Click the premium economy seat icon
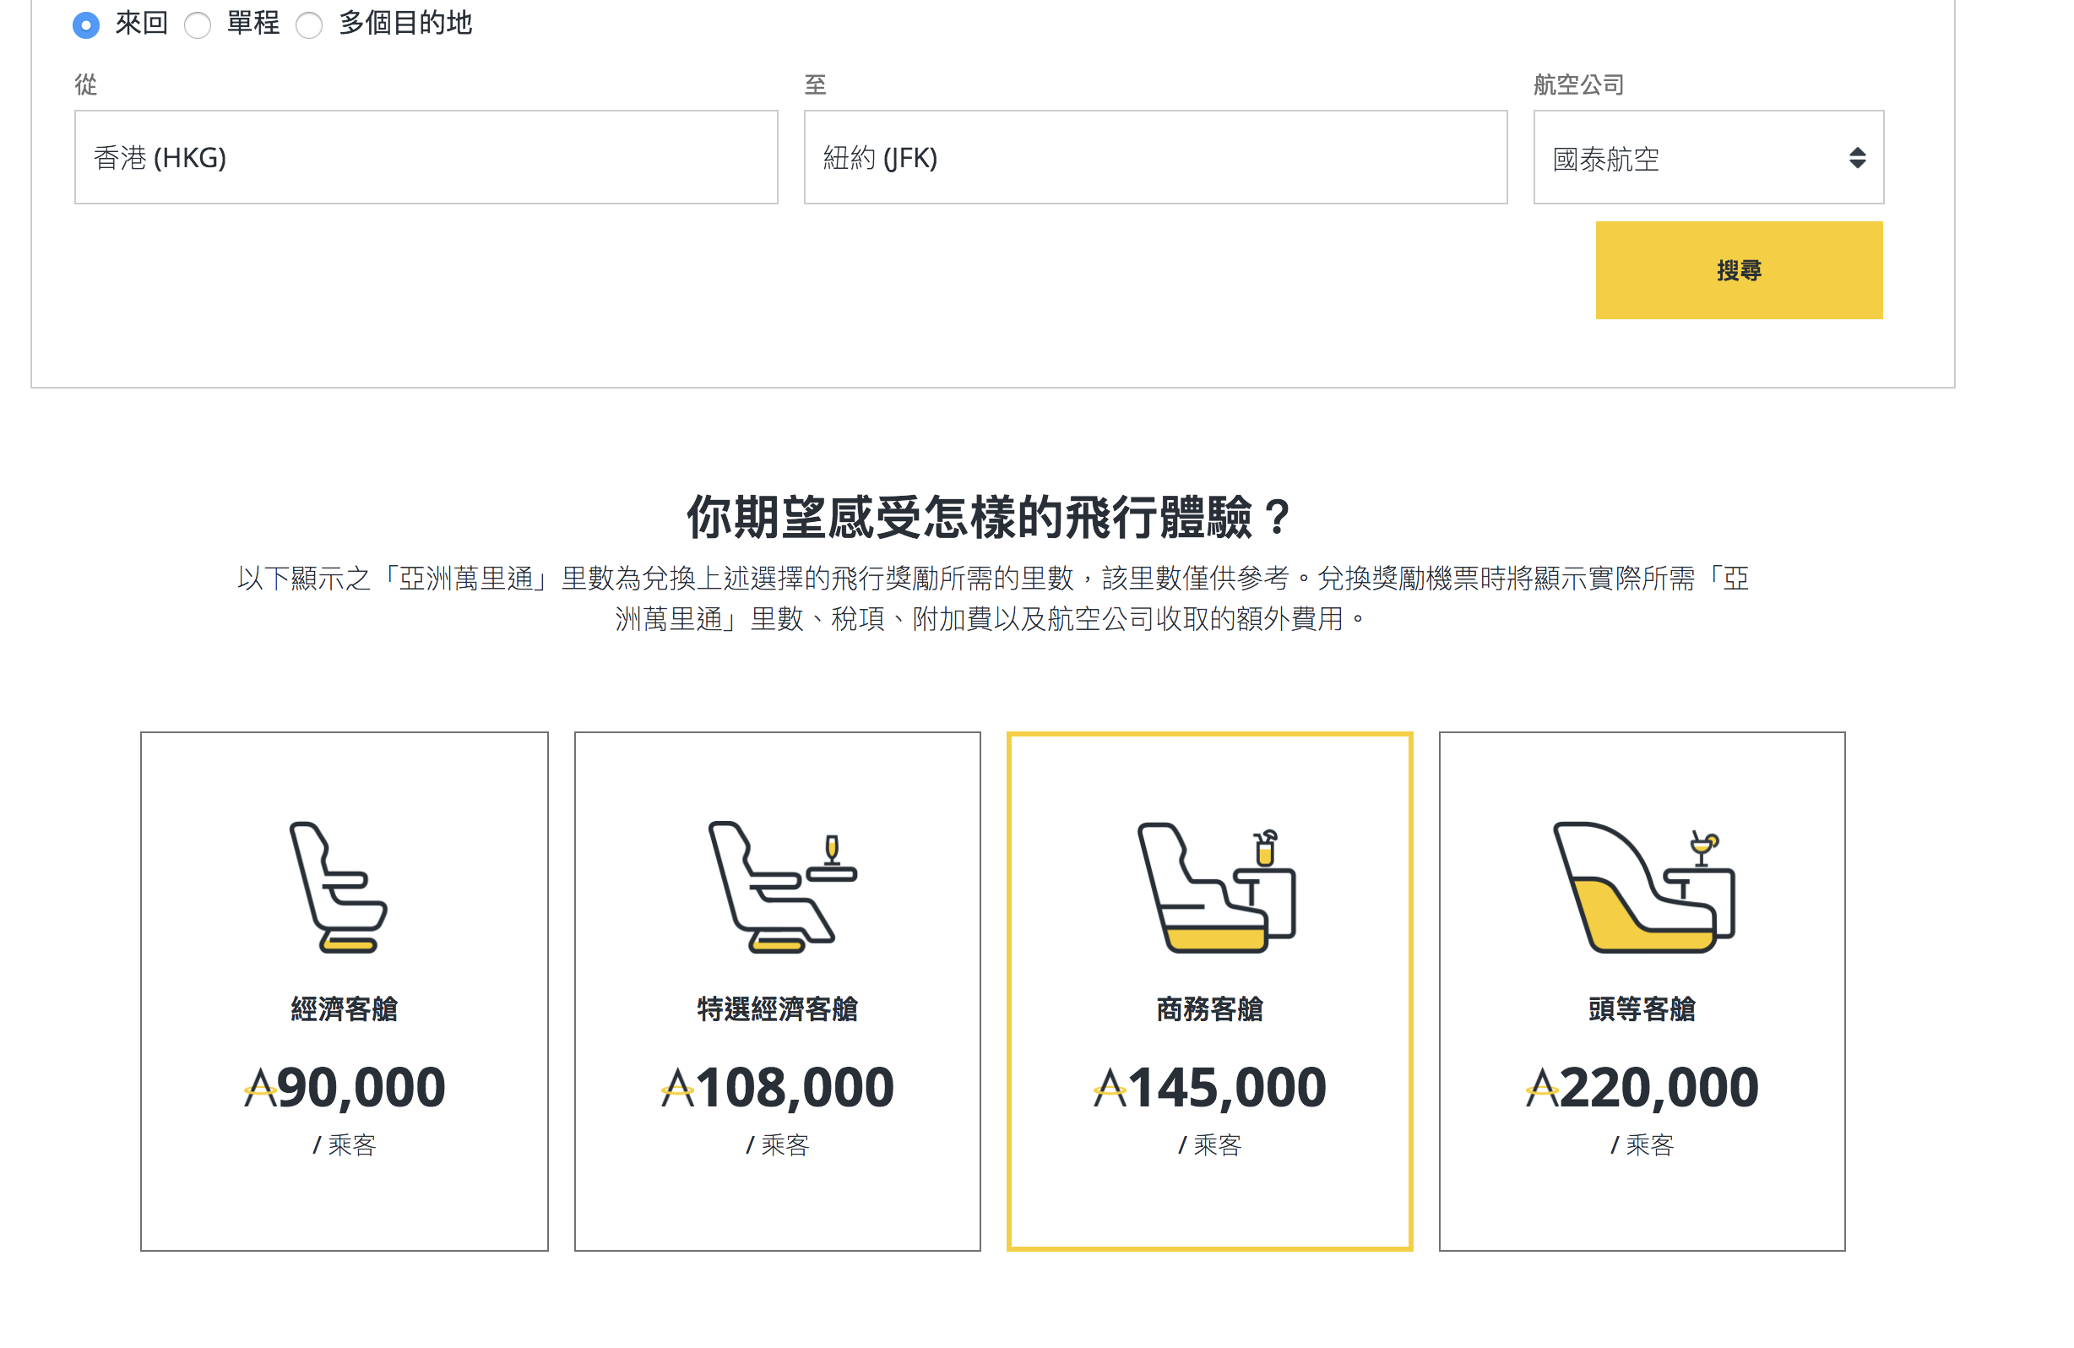The width and height of the screenshot is (2074, 1348). tap(783, 886)
